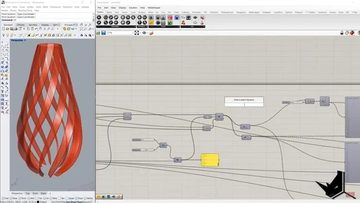Screen dimensions: 360x203
Task: Click the Print icon in Rhino toolbar
Action: pyautogui.click(x=16, y=29)
